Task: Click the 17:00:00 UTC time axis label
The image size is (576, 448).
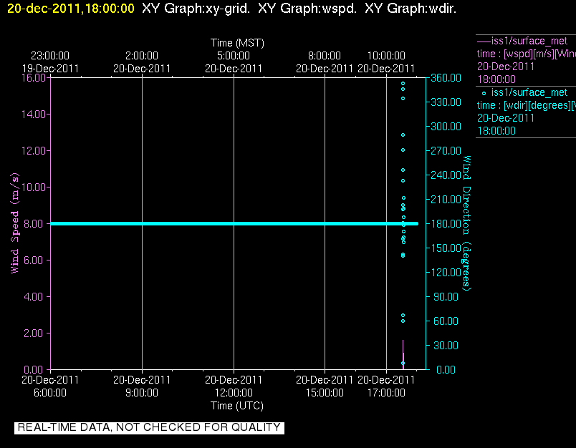Action: tap(386, 393)
